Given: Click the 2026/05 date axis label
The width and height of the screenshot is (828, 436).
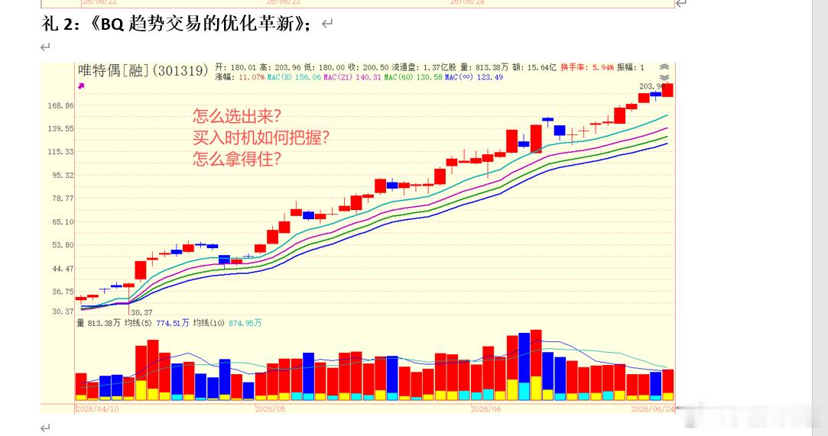Looking at the screenshot, I should (x=270, y=409).
